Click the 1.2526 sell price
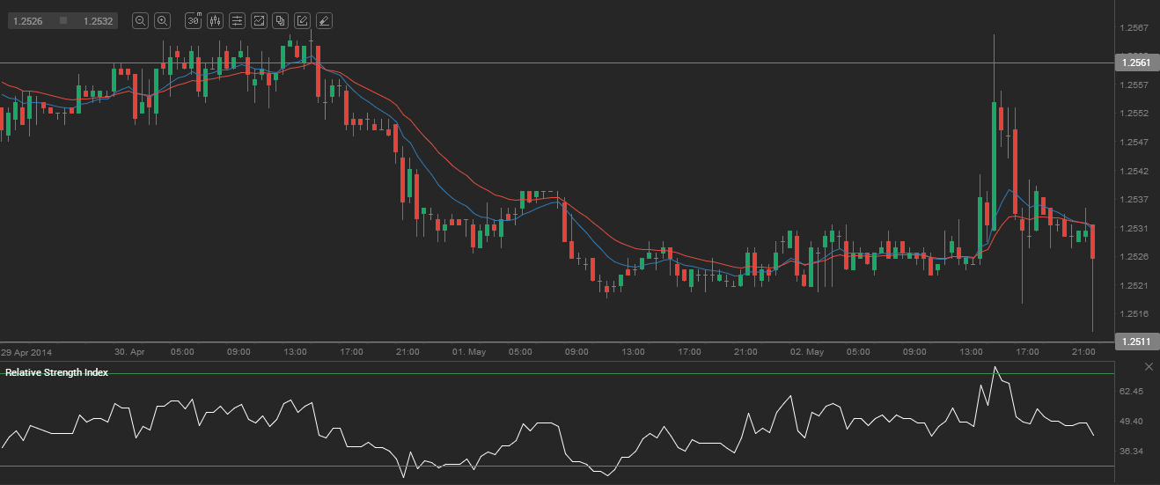Image resolution: width=1160 pixels, height=485 pixels. coord(28,20)
